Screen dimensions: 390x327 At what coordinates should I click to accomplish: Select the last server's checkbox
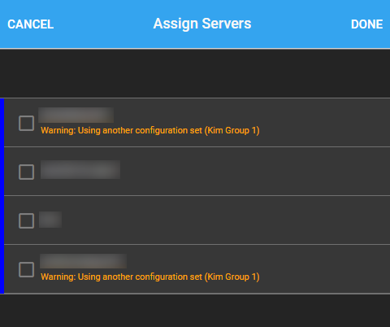coord(26,269)
